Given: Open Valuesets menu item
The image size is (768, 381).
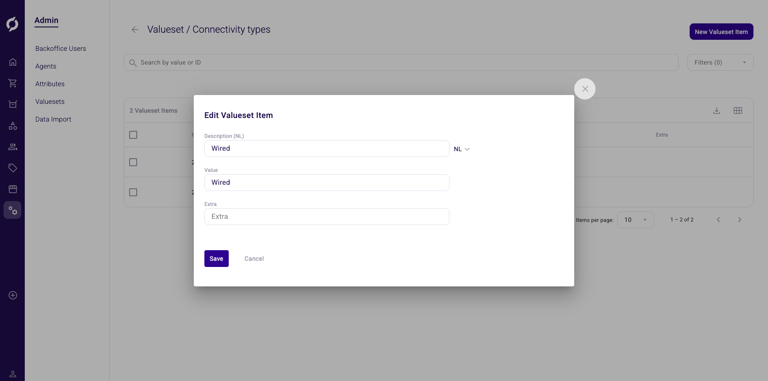Looking at the screenshot, I should [x=50, y=102].
